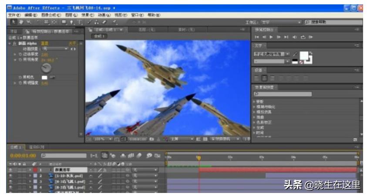The width and height of the screenshot is (367, 196).
Task: Select the Selection arrow tool
Action: [12, 22]
